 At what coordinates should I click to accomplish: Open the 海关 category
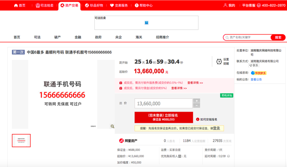coord(139,37)
